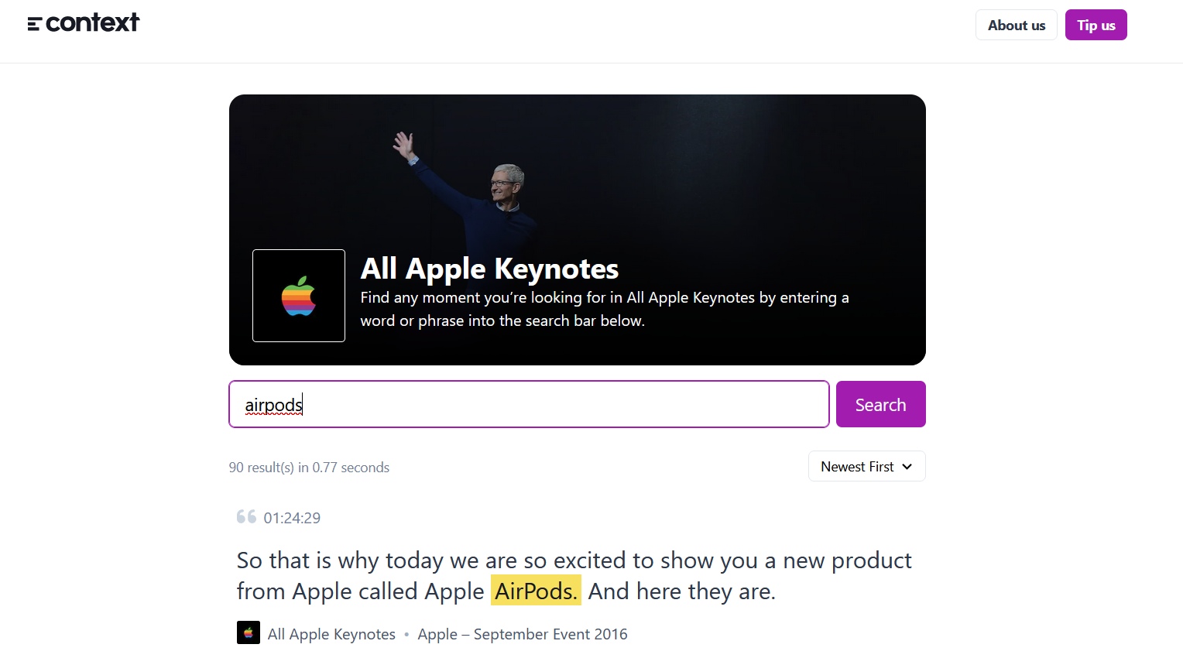Click the large All Apple Keynotes heading
The height and width of the screenshot is (658, 1183).
click(x=489, y=269)
